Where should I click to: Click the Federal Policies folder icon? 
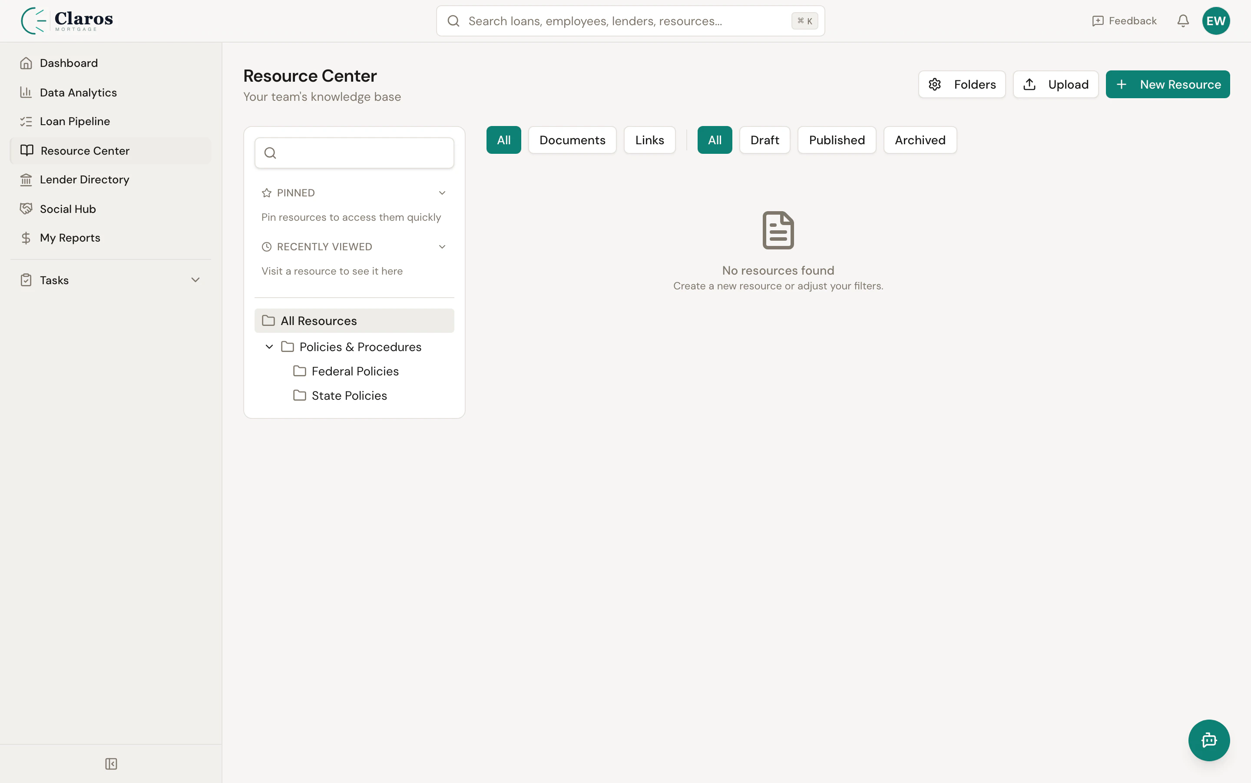point(299,371)
